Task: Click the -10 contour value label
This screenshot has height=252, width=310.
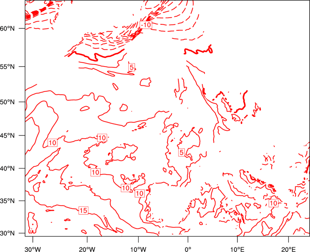Action: pyautogui.click(x=146, y=25)
